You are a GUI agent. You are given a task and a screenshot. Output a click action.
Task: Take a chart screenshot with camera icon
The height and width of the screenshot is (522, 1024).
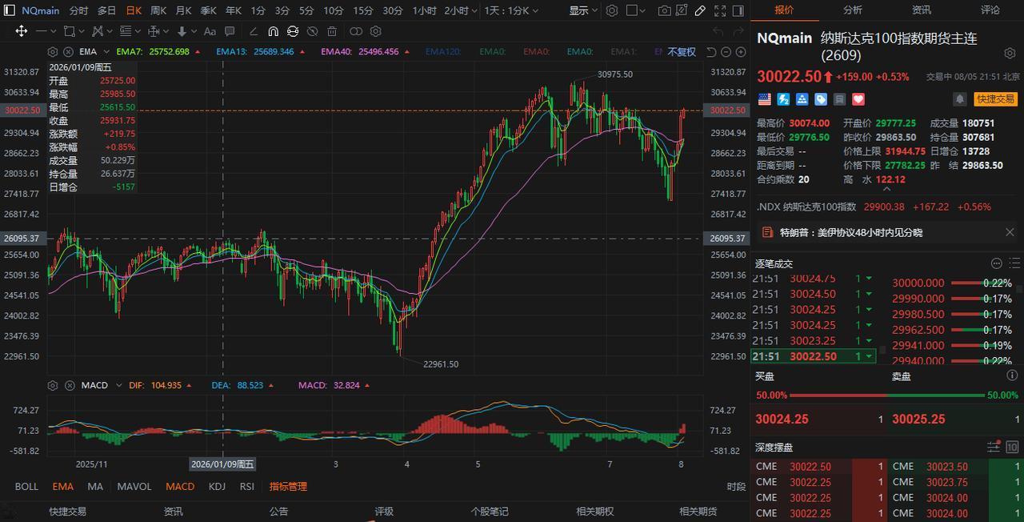point(665,10)
